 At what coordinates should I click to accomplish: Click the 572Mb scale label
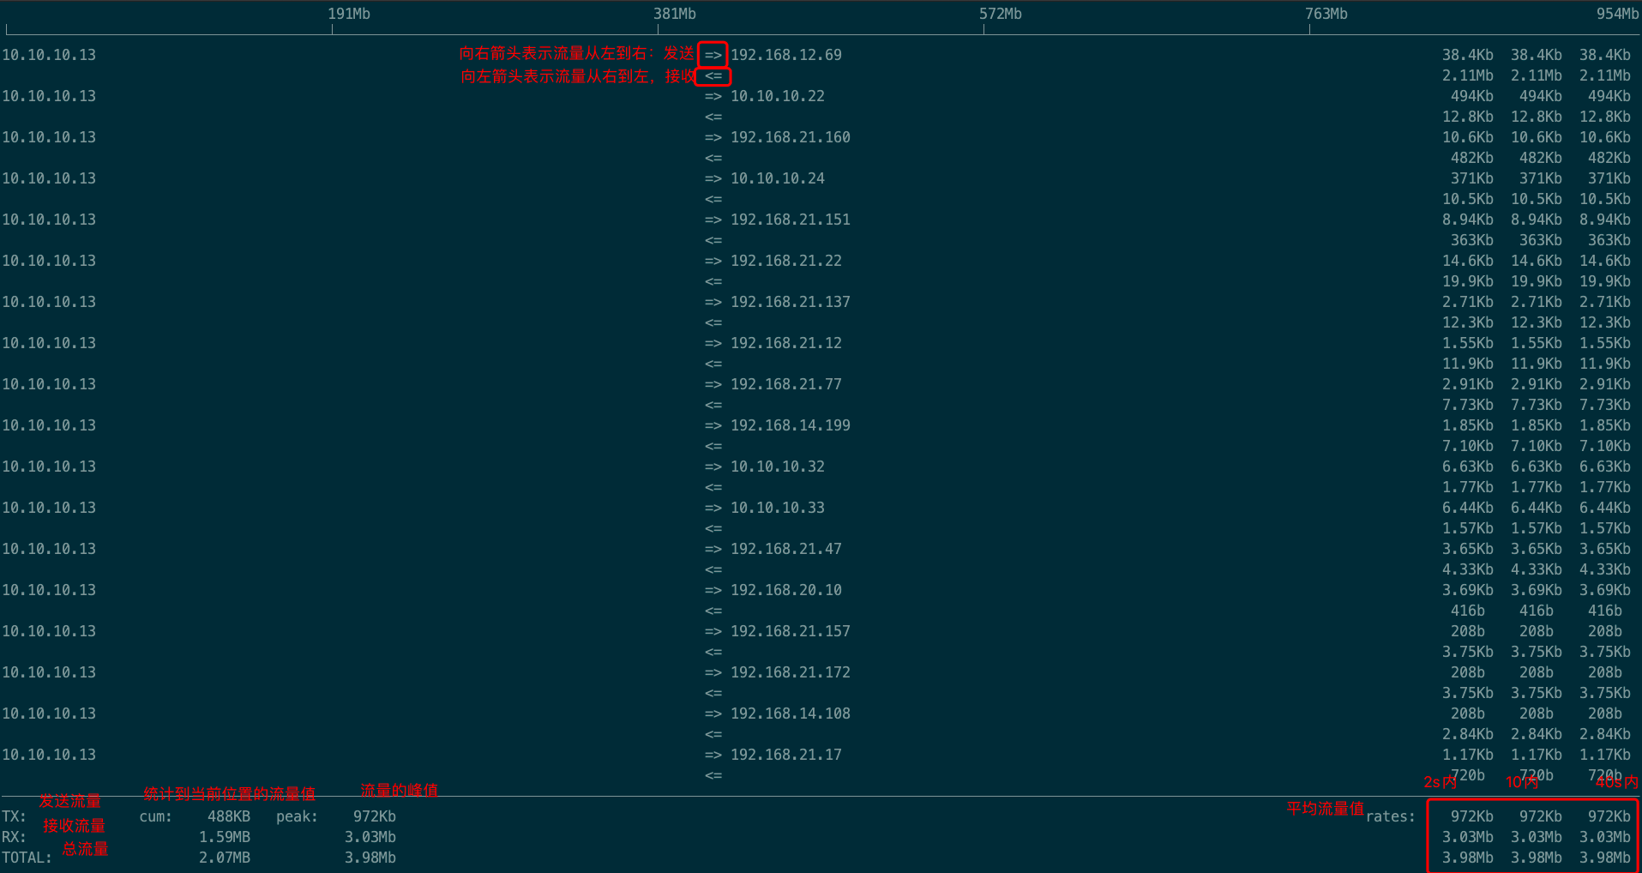pyautogui.click(x=1001, y=14)
